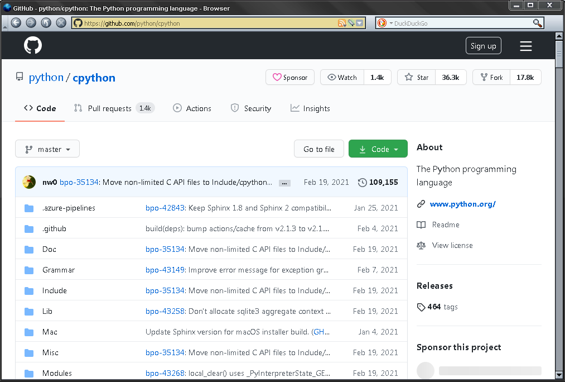Viewport: 565px width, 382px height.
Task: Open the hamburger navigation menu
Action: click(526, 46)
